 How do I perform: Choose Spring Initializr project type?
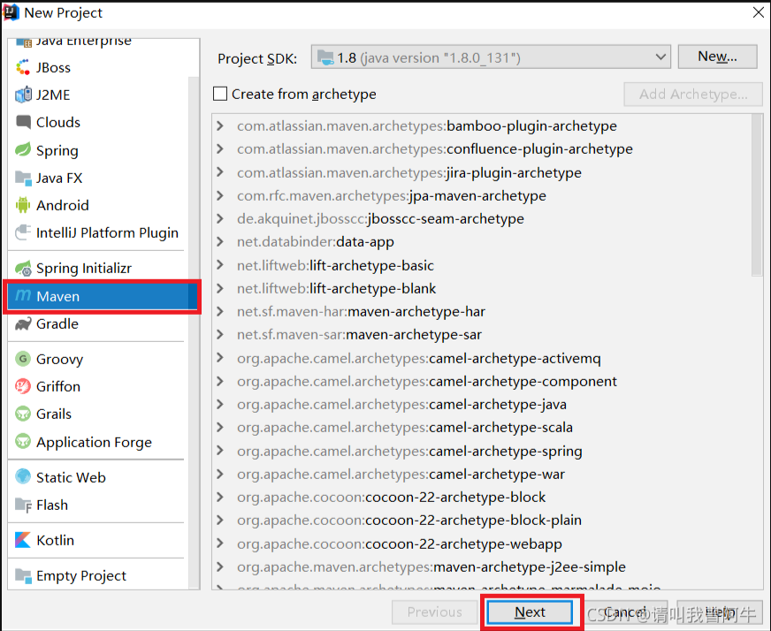[x=98, y=269]
